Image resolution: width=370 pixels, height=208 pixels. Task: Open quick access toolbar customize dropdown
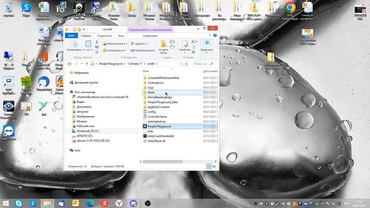click(x=84, y=29)
